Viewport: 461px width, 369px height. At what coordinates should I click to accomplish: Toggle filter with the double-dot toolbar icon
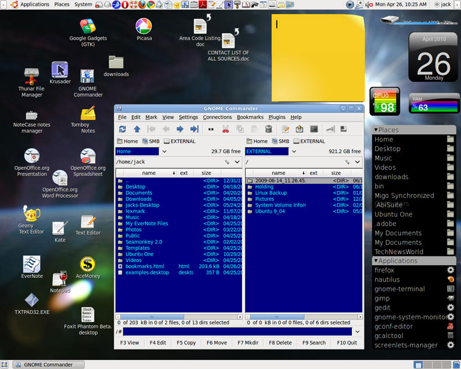(x=211, y=129)
